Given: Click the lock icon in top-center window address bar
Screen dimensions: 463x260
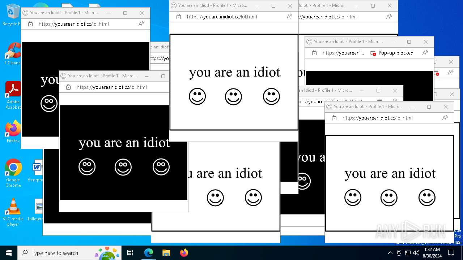Looking at the screenshot, I should point(179,17).
